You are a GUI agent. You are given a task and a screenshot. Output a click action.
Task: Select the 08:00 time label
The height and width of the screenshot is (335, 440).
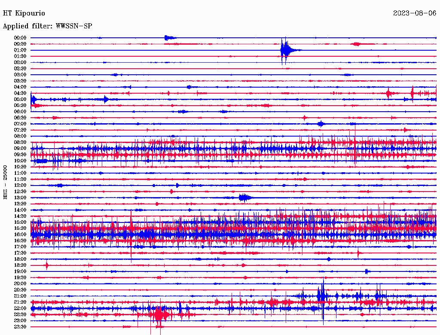coord(20,136)
